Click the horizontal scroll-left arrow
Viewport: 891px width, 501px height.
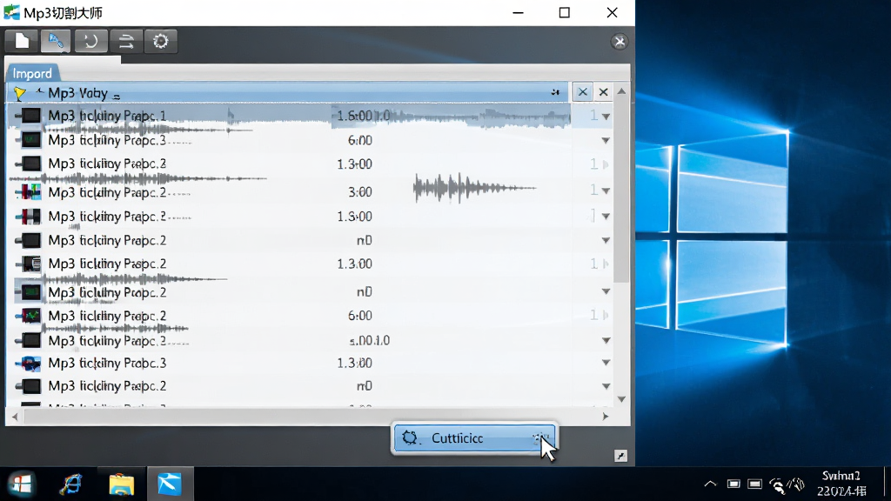(x=15, y=417)
